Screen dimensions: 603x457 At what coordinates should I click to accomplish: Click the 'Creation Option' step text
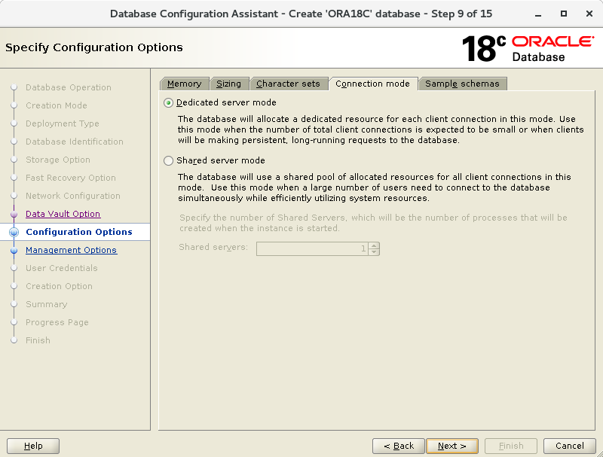60,286
